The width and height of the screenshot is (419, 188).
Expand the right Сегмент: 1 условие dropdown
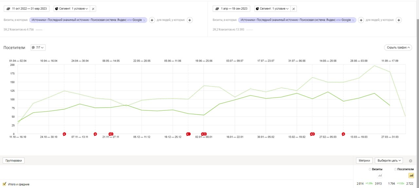coord(272,9)
